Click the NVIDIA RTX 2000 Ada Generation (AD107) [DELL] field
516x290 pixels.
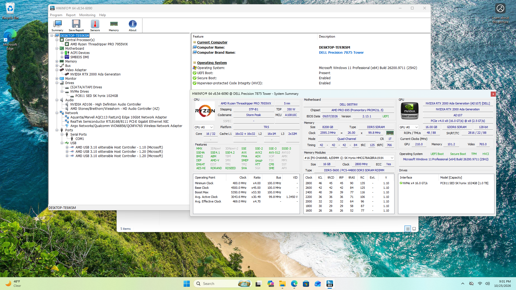click(457, 103)
